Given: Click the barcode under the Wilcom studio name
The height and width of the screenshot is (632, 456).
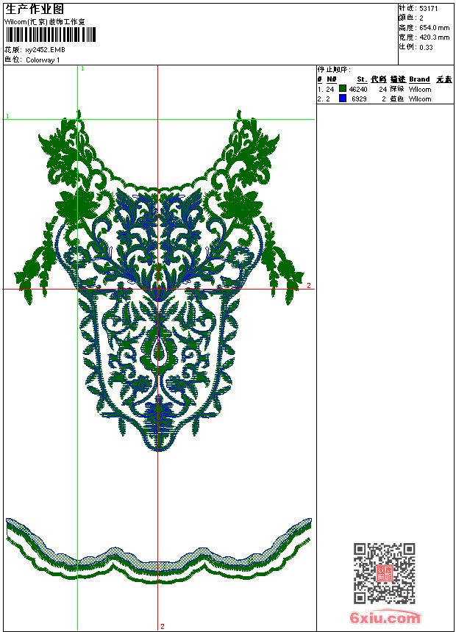Looking at the screenshot, I should [x=45, y=34].
